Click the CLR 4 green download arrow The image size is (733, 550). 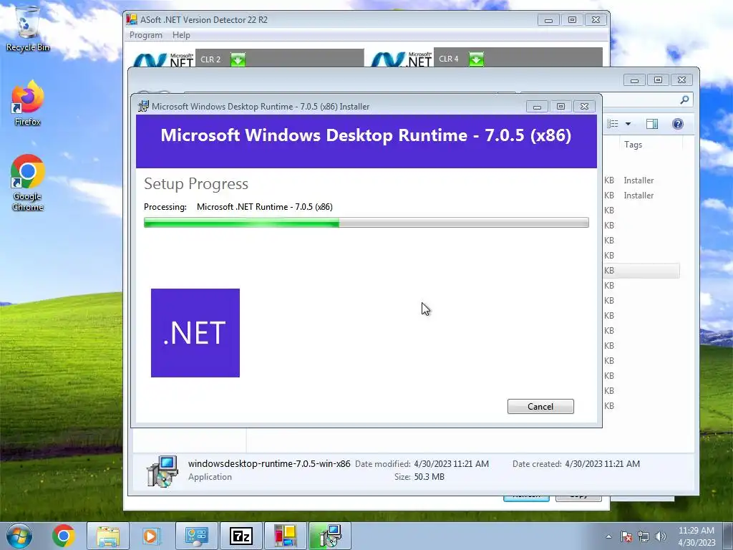(x=476, y=59)
